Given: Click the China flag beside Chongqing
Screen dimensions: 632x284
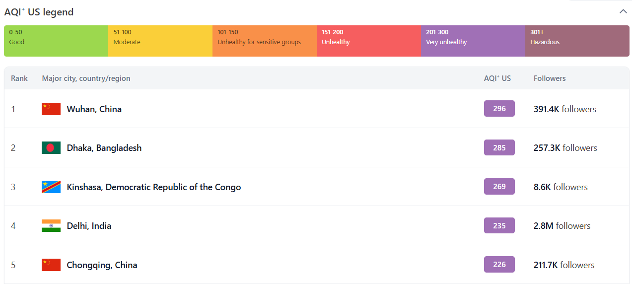Looking at the screenshot, I should pos(51,265).
